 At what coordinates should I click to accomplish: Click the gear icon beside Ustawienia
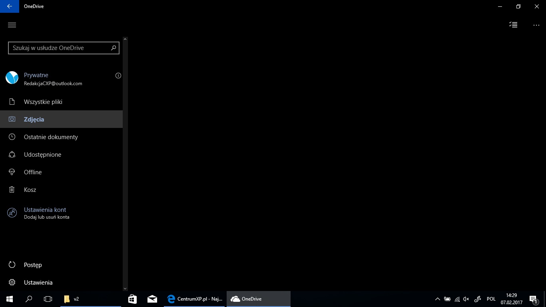12,283
